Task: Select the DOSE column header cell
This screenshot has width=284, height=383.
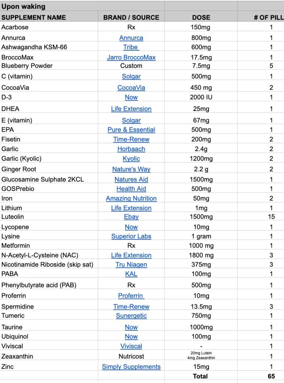Action: [x=201, y=17]
